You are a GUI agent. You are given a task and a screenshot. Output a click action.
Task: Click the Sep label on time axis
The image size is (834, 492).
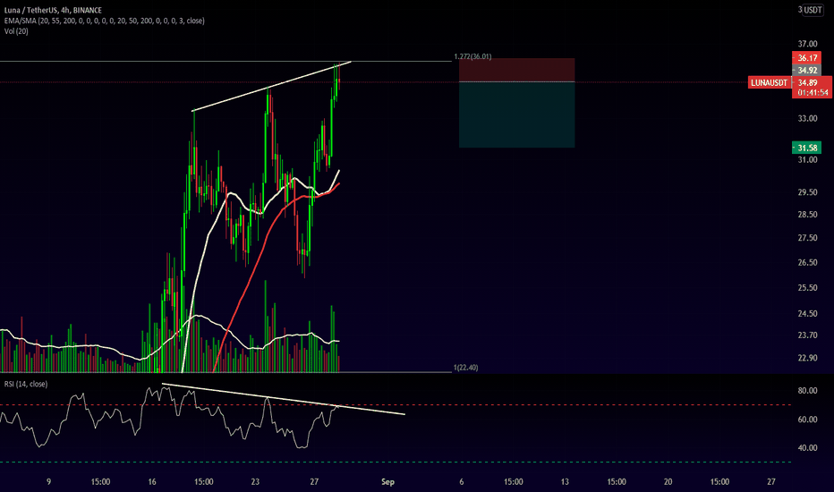(387, 482)
